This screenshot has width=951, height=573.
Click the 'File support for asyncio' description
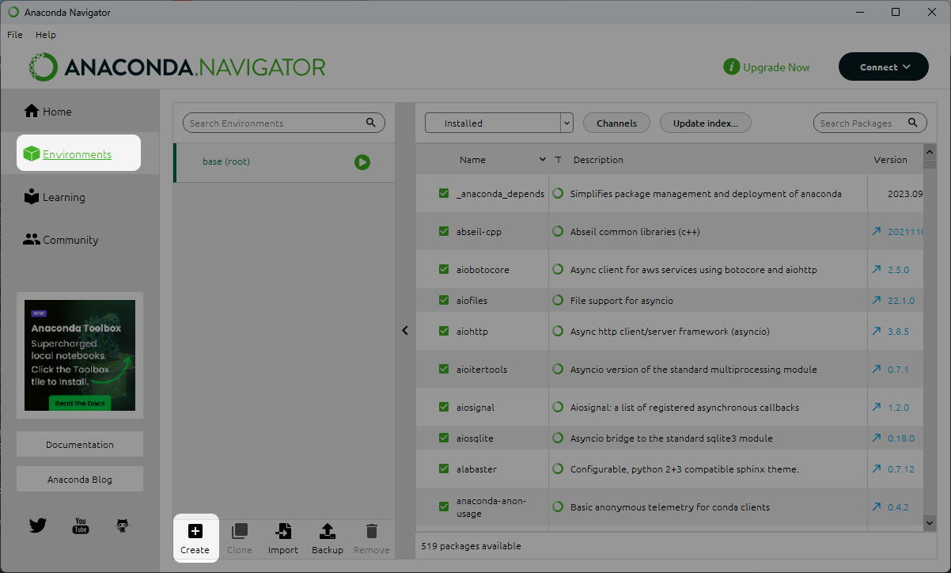click(622, 301)
